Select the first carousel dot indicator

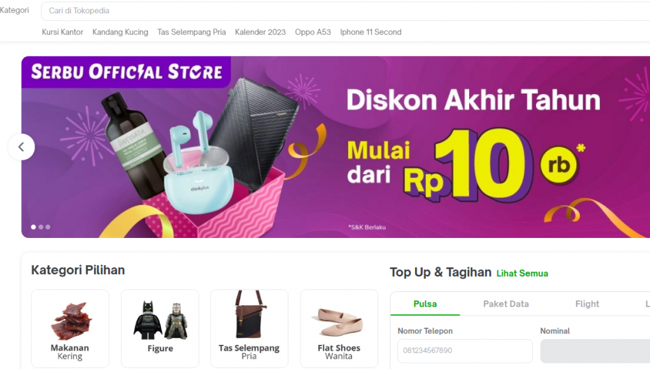pos(34,227)
